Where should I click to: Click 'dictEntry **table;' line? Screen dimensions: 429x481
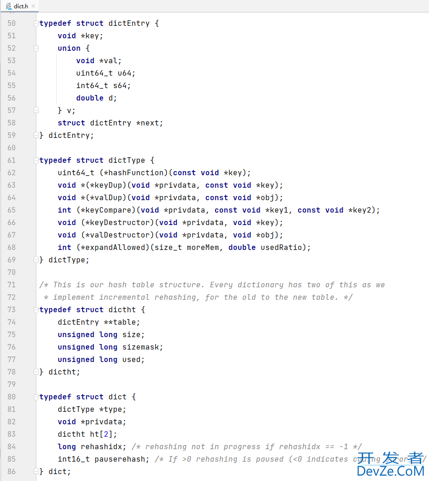tap(99, 322)
